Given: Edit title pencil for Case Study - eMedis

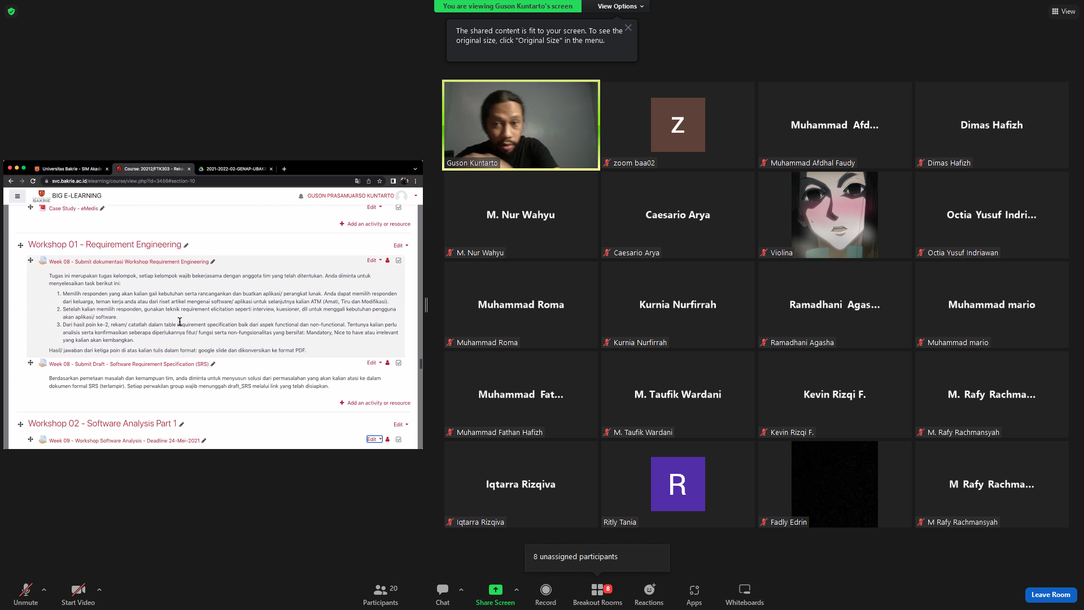Looking at the screenshot, I should click(102, 208).
